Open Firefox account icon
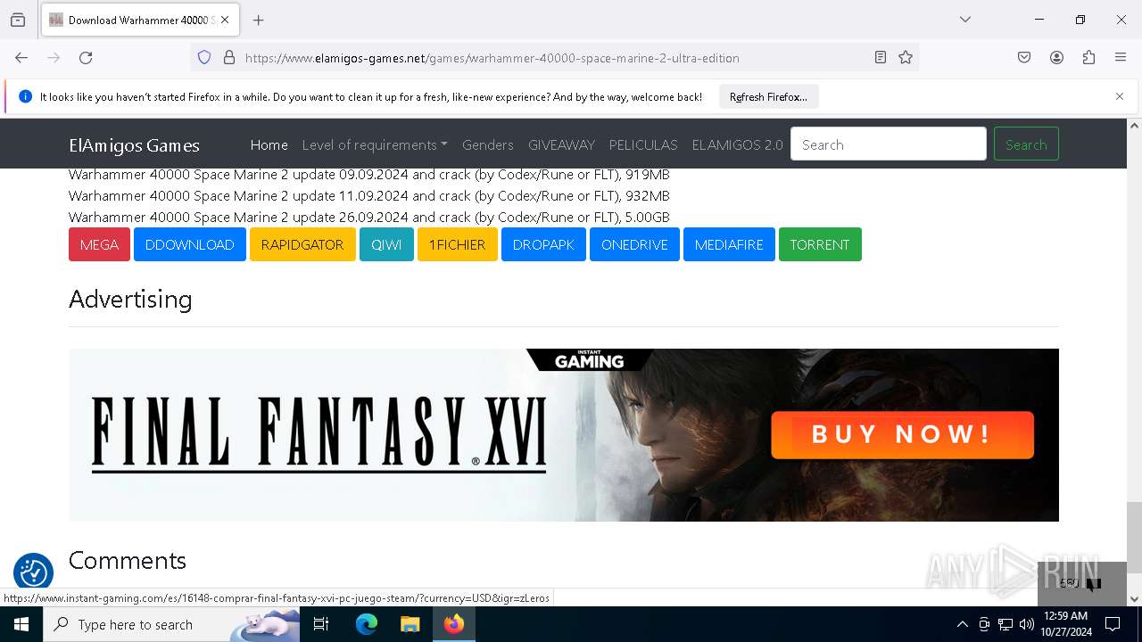The height and width of the screenshot is (642, 1142). pyautogui.click(x=1056, y=58)
